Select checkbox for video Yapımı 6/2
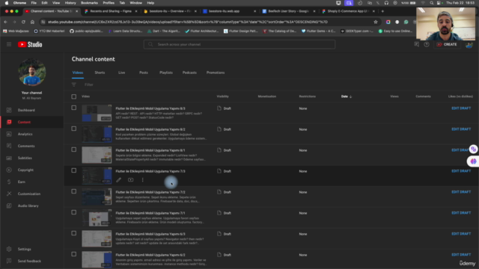Screen dimensions: 479x269 74,254
